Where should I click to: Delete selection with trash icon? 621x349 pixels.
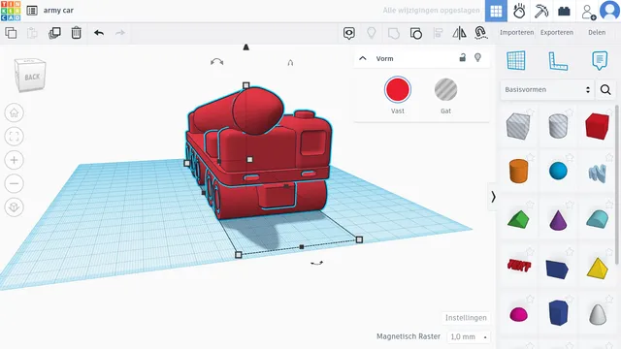(x=76, y=33)
